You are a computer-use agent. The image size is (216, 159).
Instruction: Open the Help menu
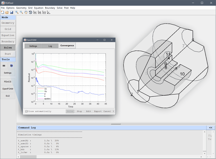click(73, 8)
